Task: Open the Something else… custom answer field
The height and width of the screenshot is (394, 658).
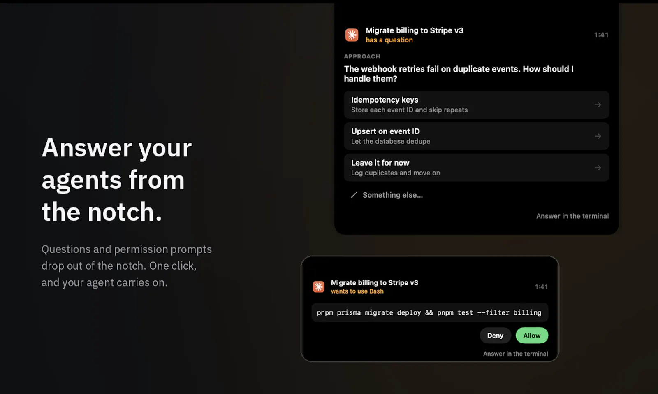Action: tap(387, 195)
